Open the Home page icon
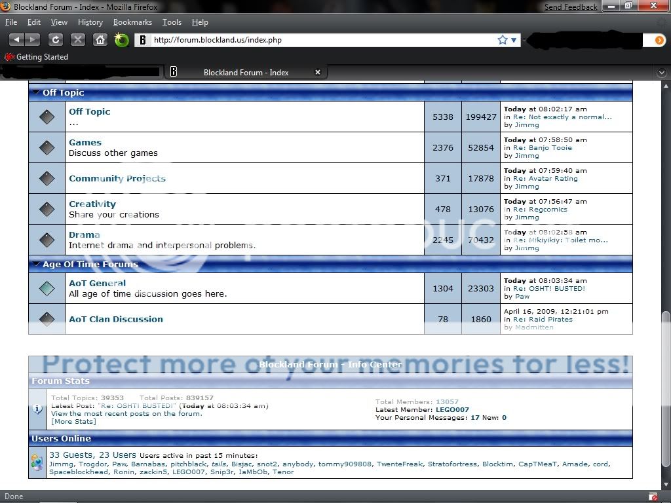Image resolution: width=671 pixels, height=503 pixels. click(x=100, y=40)
